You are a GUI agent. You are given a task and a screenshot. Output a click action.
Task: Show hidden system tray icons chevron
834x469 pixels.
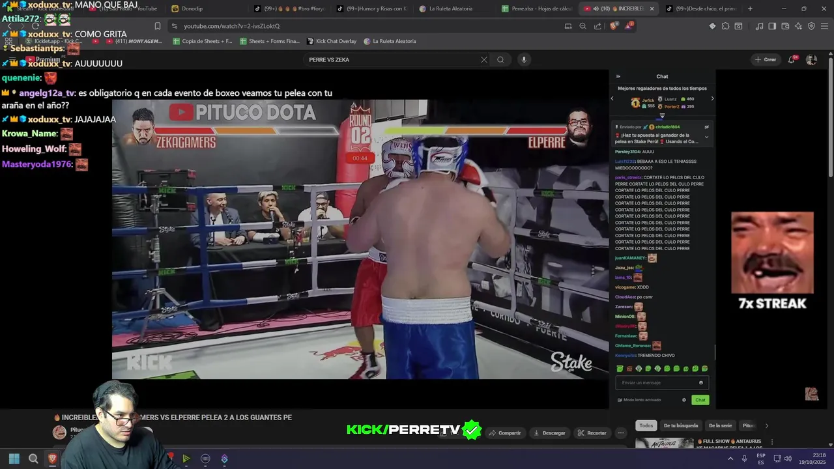(x=730, y=459)
